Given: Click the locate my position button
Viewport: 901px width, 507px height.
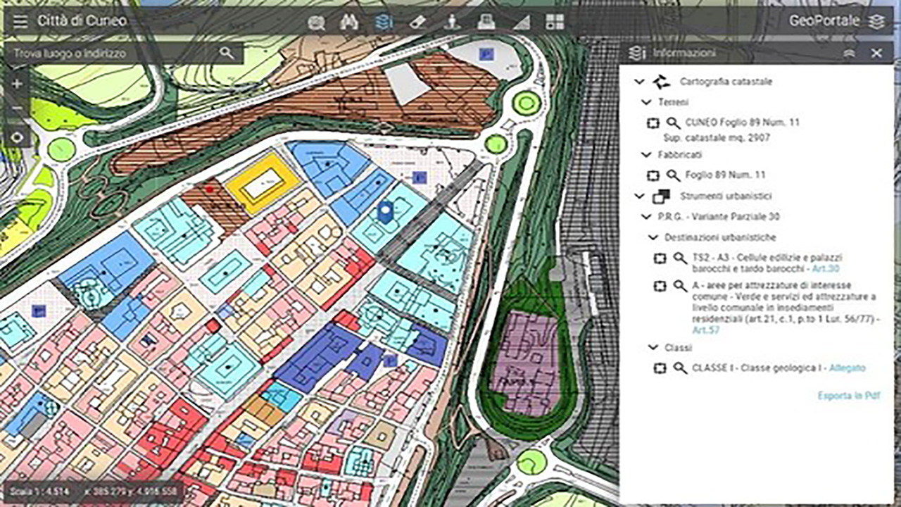Looking at the screenshot, I should tap(18, 137).
